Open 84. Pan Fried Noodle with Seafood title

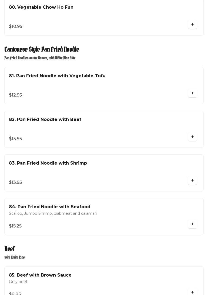49,207
